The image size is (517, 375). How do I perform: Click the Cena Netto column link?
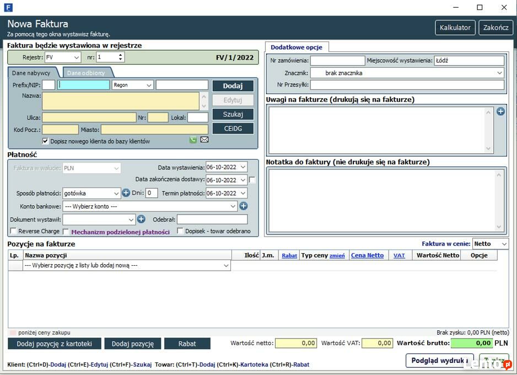(x=367, y=255)
